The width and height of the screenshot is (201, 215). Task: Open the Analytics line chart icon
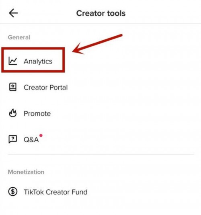(x=12, y=61)
